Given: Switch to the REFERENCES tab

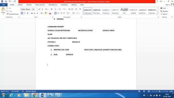Looking at the screenshot, I should pyautogui.click(x=53, y=5).
